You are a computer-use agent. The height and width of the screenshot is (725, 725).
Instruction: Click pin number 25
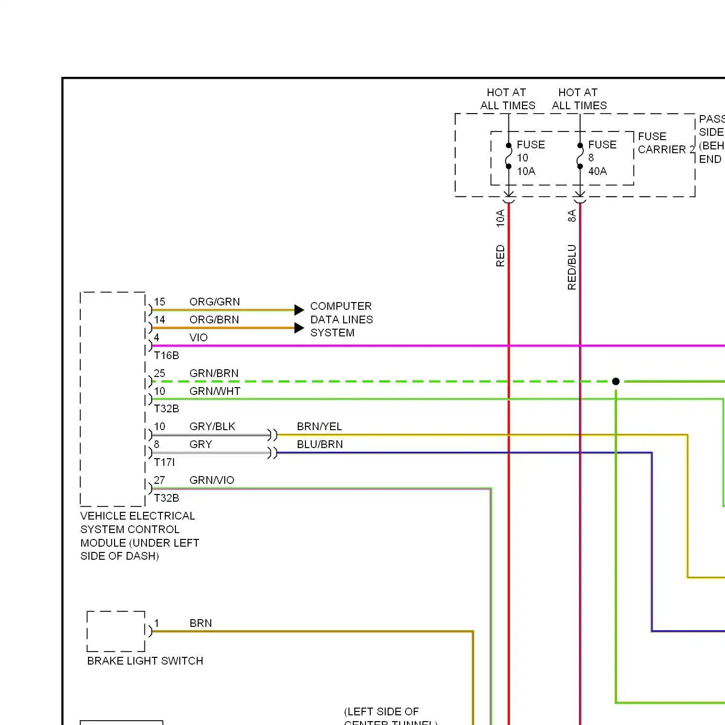pyautogui.click(x=159, y=373)
